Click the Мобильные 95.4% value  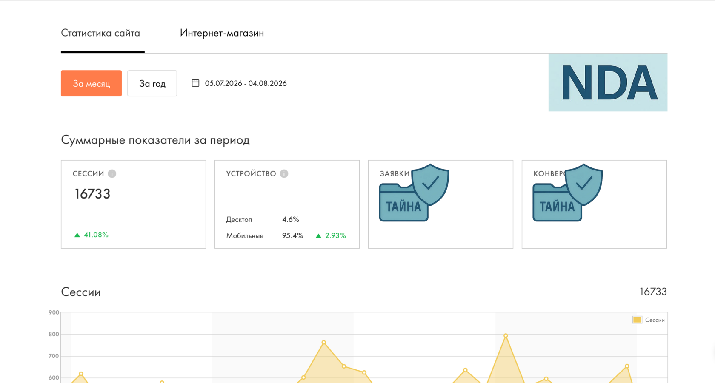pyautogui.click(x=292, y=235)
